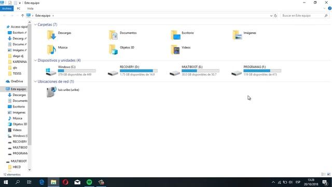Open the Escritorio folder

click(183, 35)
